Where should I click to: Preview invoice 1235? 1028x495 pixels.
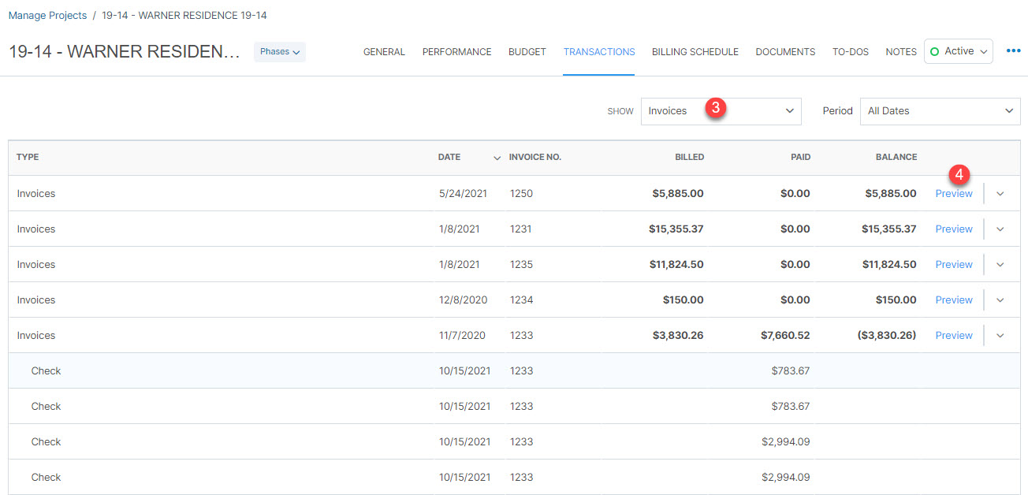point(954,265)
